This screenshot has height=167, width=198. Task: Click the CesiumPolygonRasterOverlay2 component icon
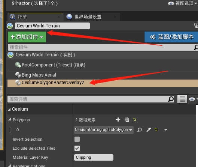18,83
